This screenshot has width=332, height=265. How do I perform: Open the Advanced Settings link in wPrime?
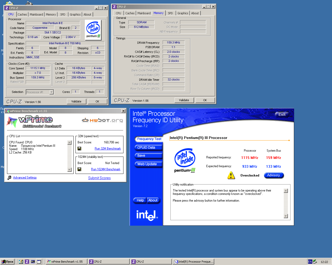[x=25, y=178]
